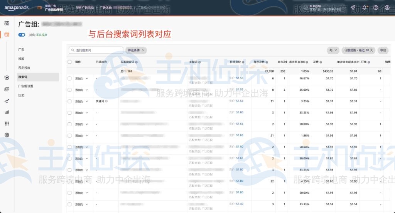Image resolution: width=395 pixels, height=213 pixels.
Task: Go to 广告活动 breadcrumb link
Action: coord(106,8)
